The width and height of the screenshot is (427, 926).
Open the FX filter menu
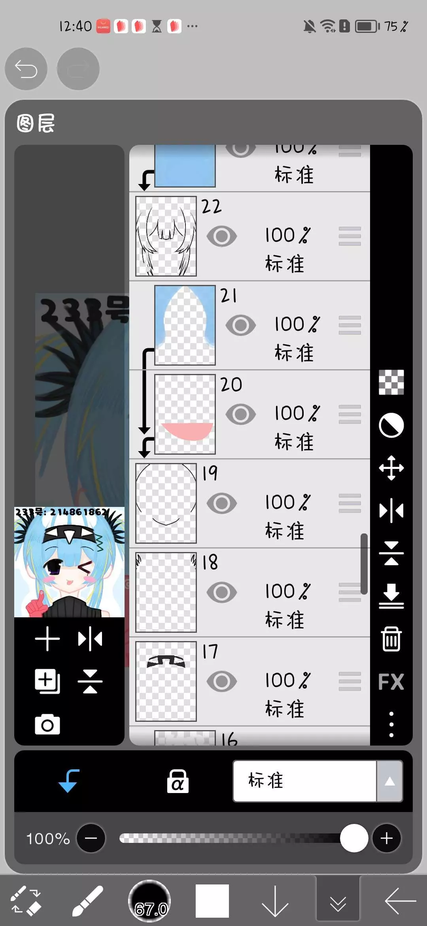tap(391, 681)
